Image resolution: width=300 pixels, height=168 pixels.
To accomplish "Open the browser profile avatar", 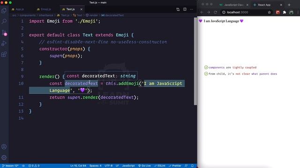I will (291, 12).
